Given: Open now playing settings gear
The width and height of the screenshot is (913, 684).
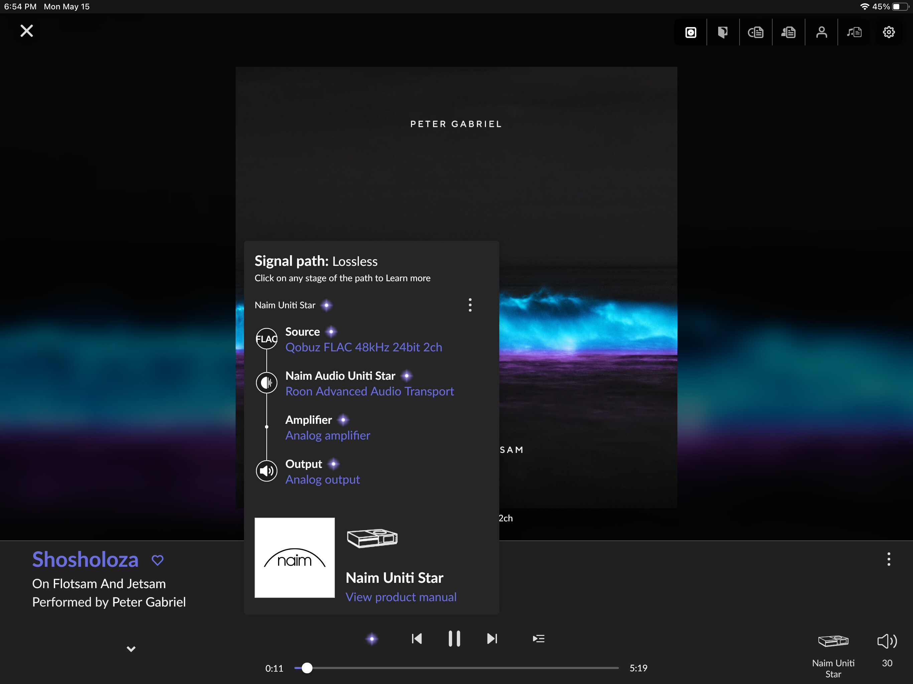Looking at the screenshot, I should (x=888, y=32).
